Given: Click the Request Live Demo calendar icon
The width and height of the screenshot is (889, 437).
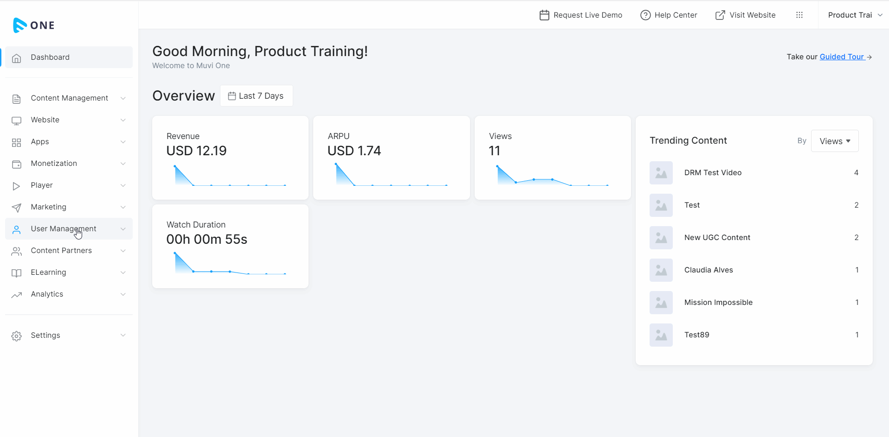Looking at the screenshot, I should (x=544, y=15).
